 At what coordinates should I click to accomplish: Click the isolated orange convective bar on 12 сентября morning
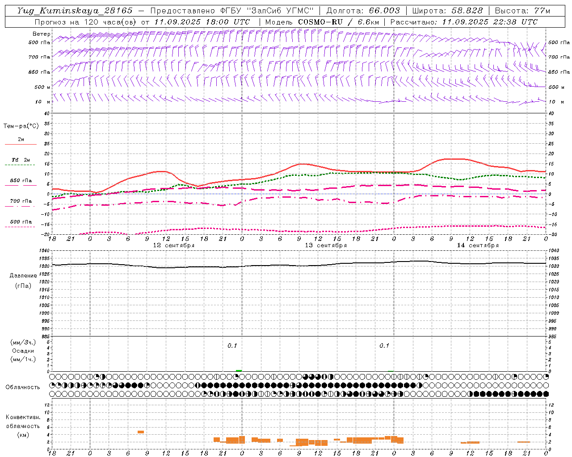coord(141,432)
